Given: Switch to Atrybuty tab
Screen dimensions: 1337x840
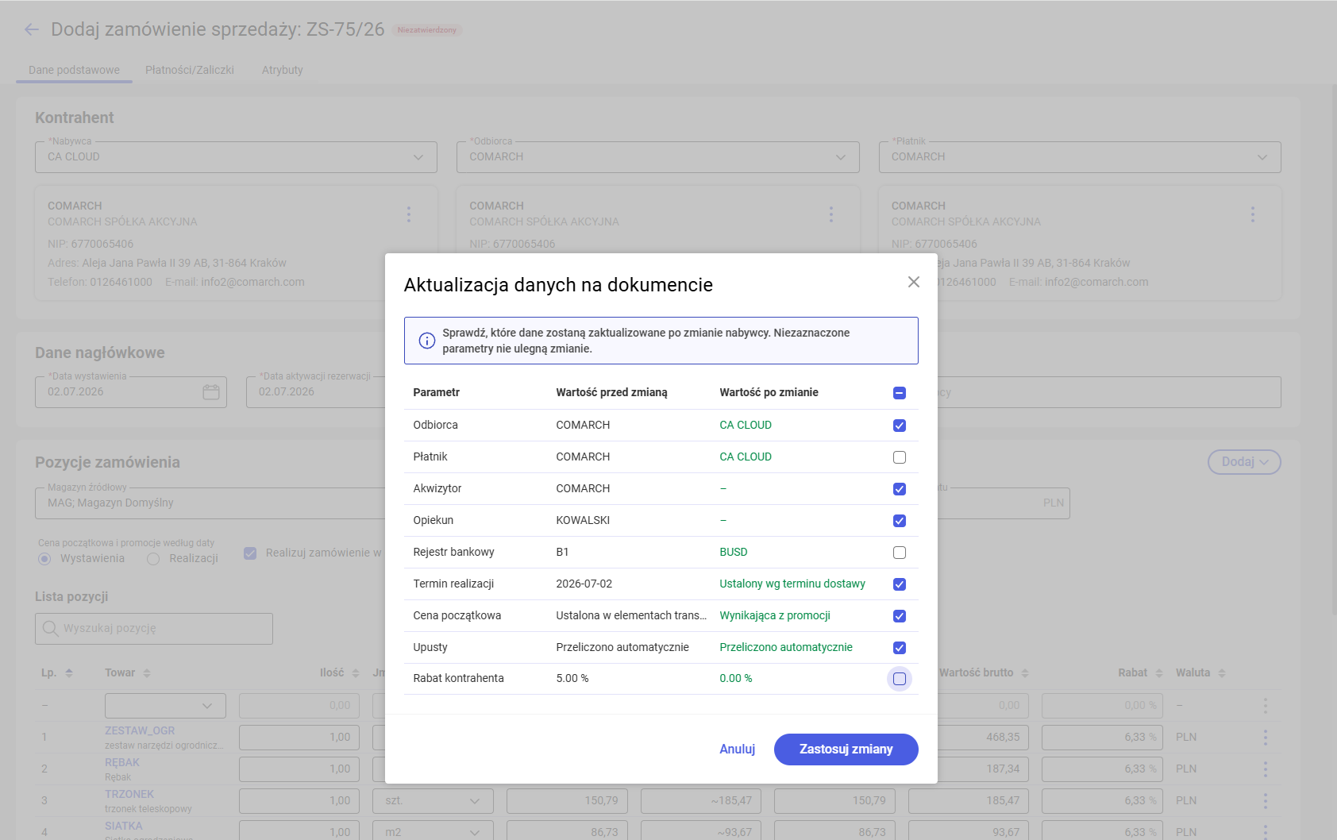Looking at the screenshot, I should pos(283,70).
